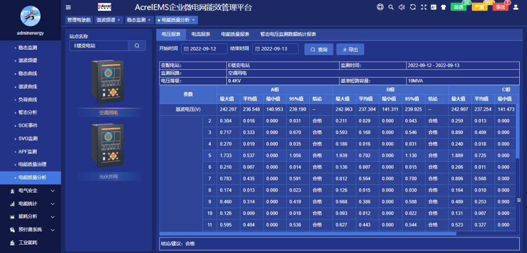Image resolution: width=527 pixels, height=253 pixels.
Task: Open APF监测 in sidebar
Action: pos(31,151)
